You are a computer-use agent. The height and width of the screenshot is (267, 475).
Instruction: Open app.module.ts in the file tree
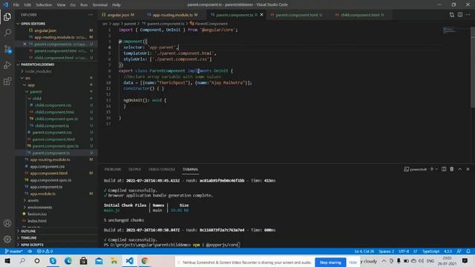[43, 194]
